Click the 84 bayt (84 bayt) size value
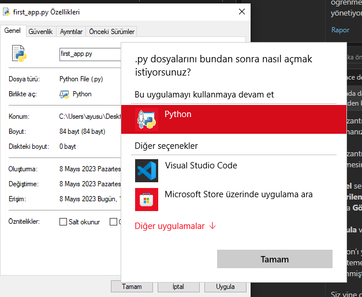Image resolution: width=362 pixels, height=297 pixels. tap(82, 131)
